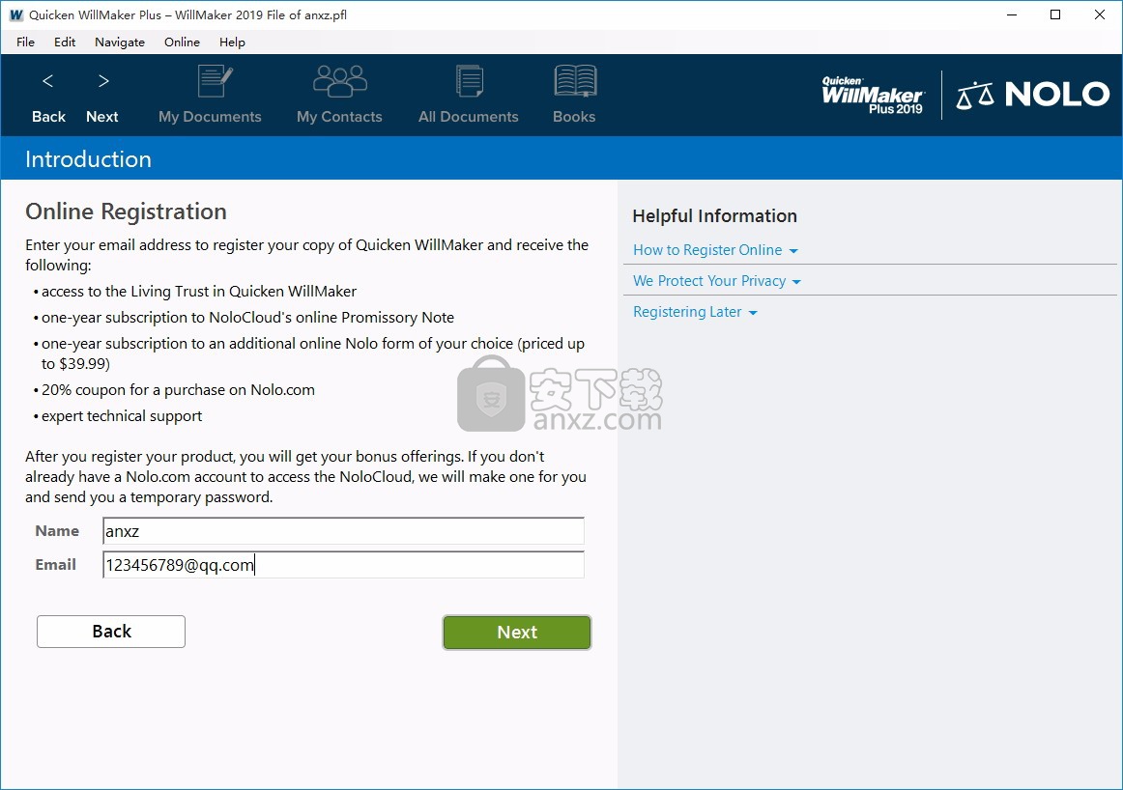Maximize the WillMaker window
This screenshot has height=790, width=1123.
(1055, 15)
